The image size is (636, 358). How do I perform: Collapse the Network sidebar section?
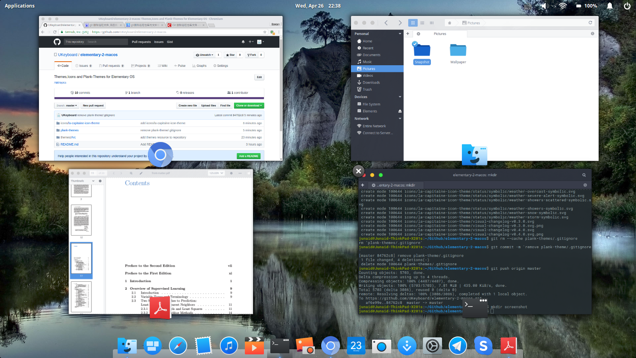point(400,119)
